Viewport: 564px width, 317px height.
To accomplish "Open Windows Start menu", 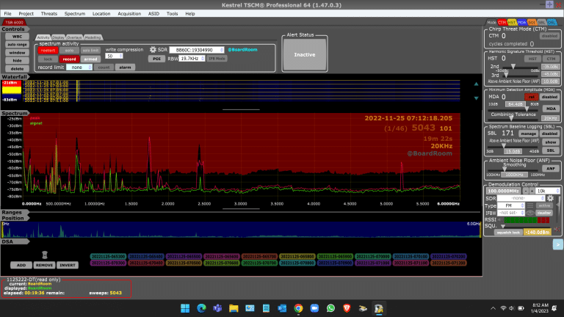I will [185, 308].
